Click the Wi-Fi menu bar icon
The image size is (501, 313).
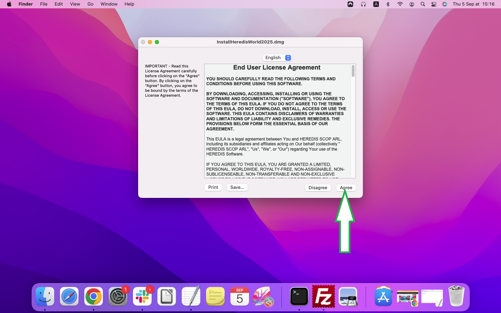point(400,4)
